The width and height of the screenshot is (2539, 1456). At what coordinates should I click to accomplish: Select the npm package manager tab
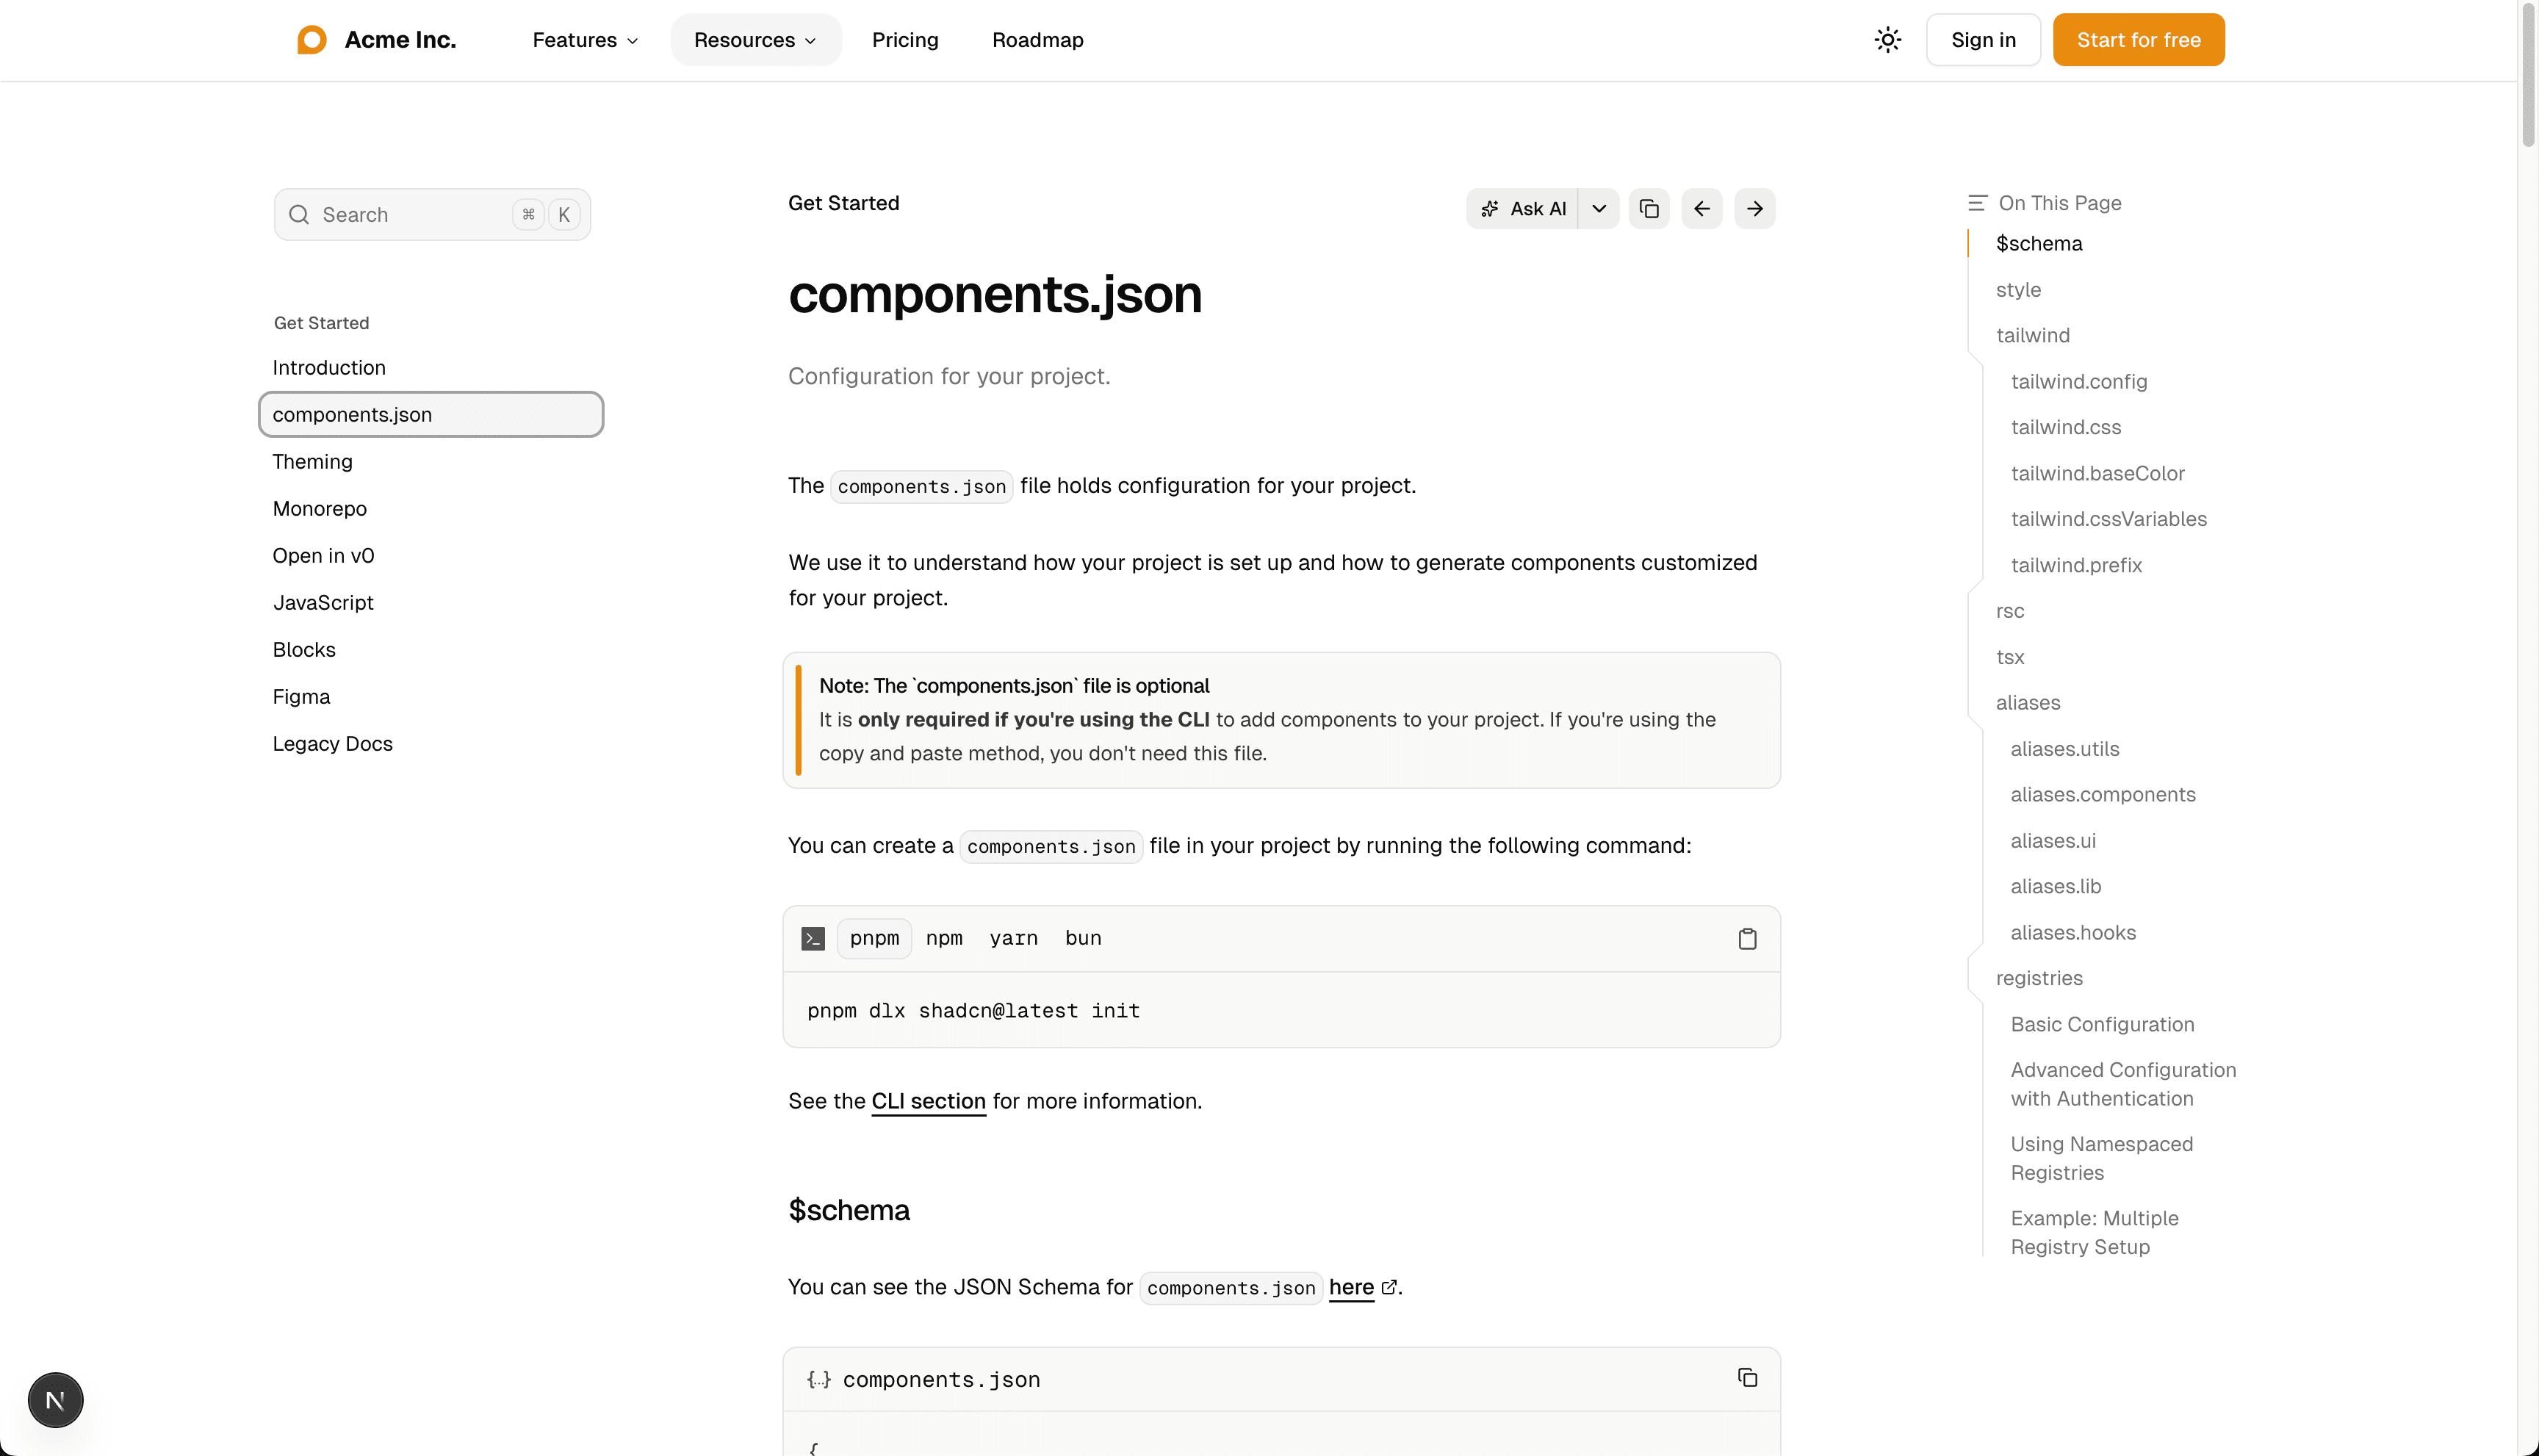point(944,938)
